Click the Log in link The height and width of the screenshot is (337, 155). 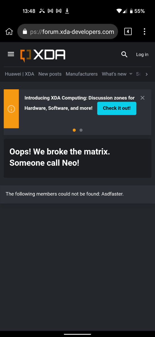pos(142,54)
